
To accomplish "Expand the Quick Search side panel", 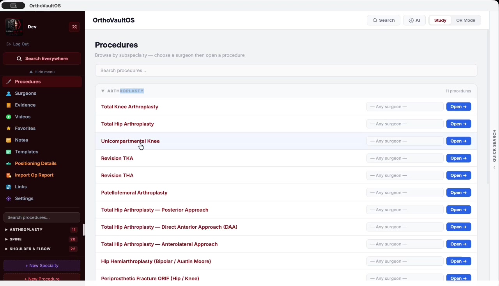I will pos(494,148).
